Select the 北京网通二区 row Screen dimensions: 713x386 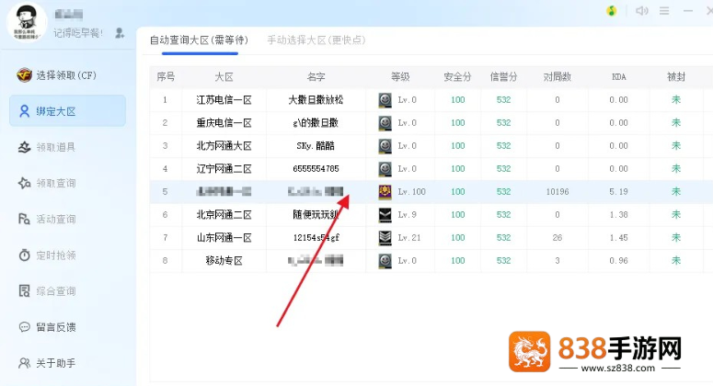pyautogui.click(x=431, y=214)
